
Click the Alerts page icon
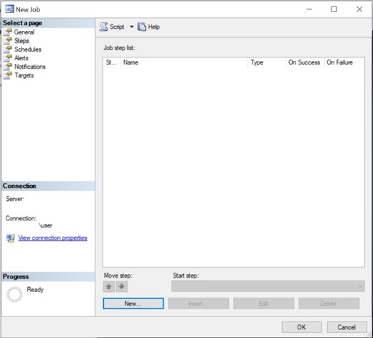tap(8, 58)
